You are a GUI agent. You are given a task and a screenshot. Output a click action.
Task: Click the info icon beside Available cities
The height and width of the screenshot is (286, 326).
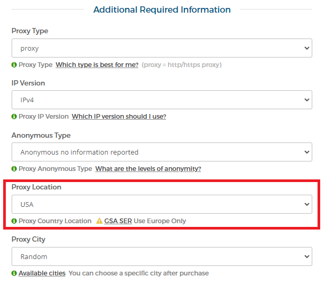tap(14, 273)
